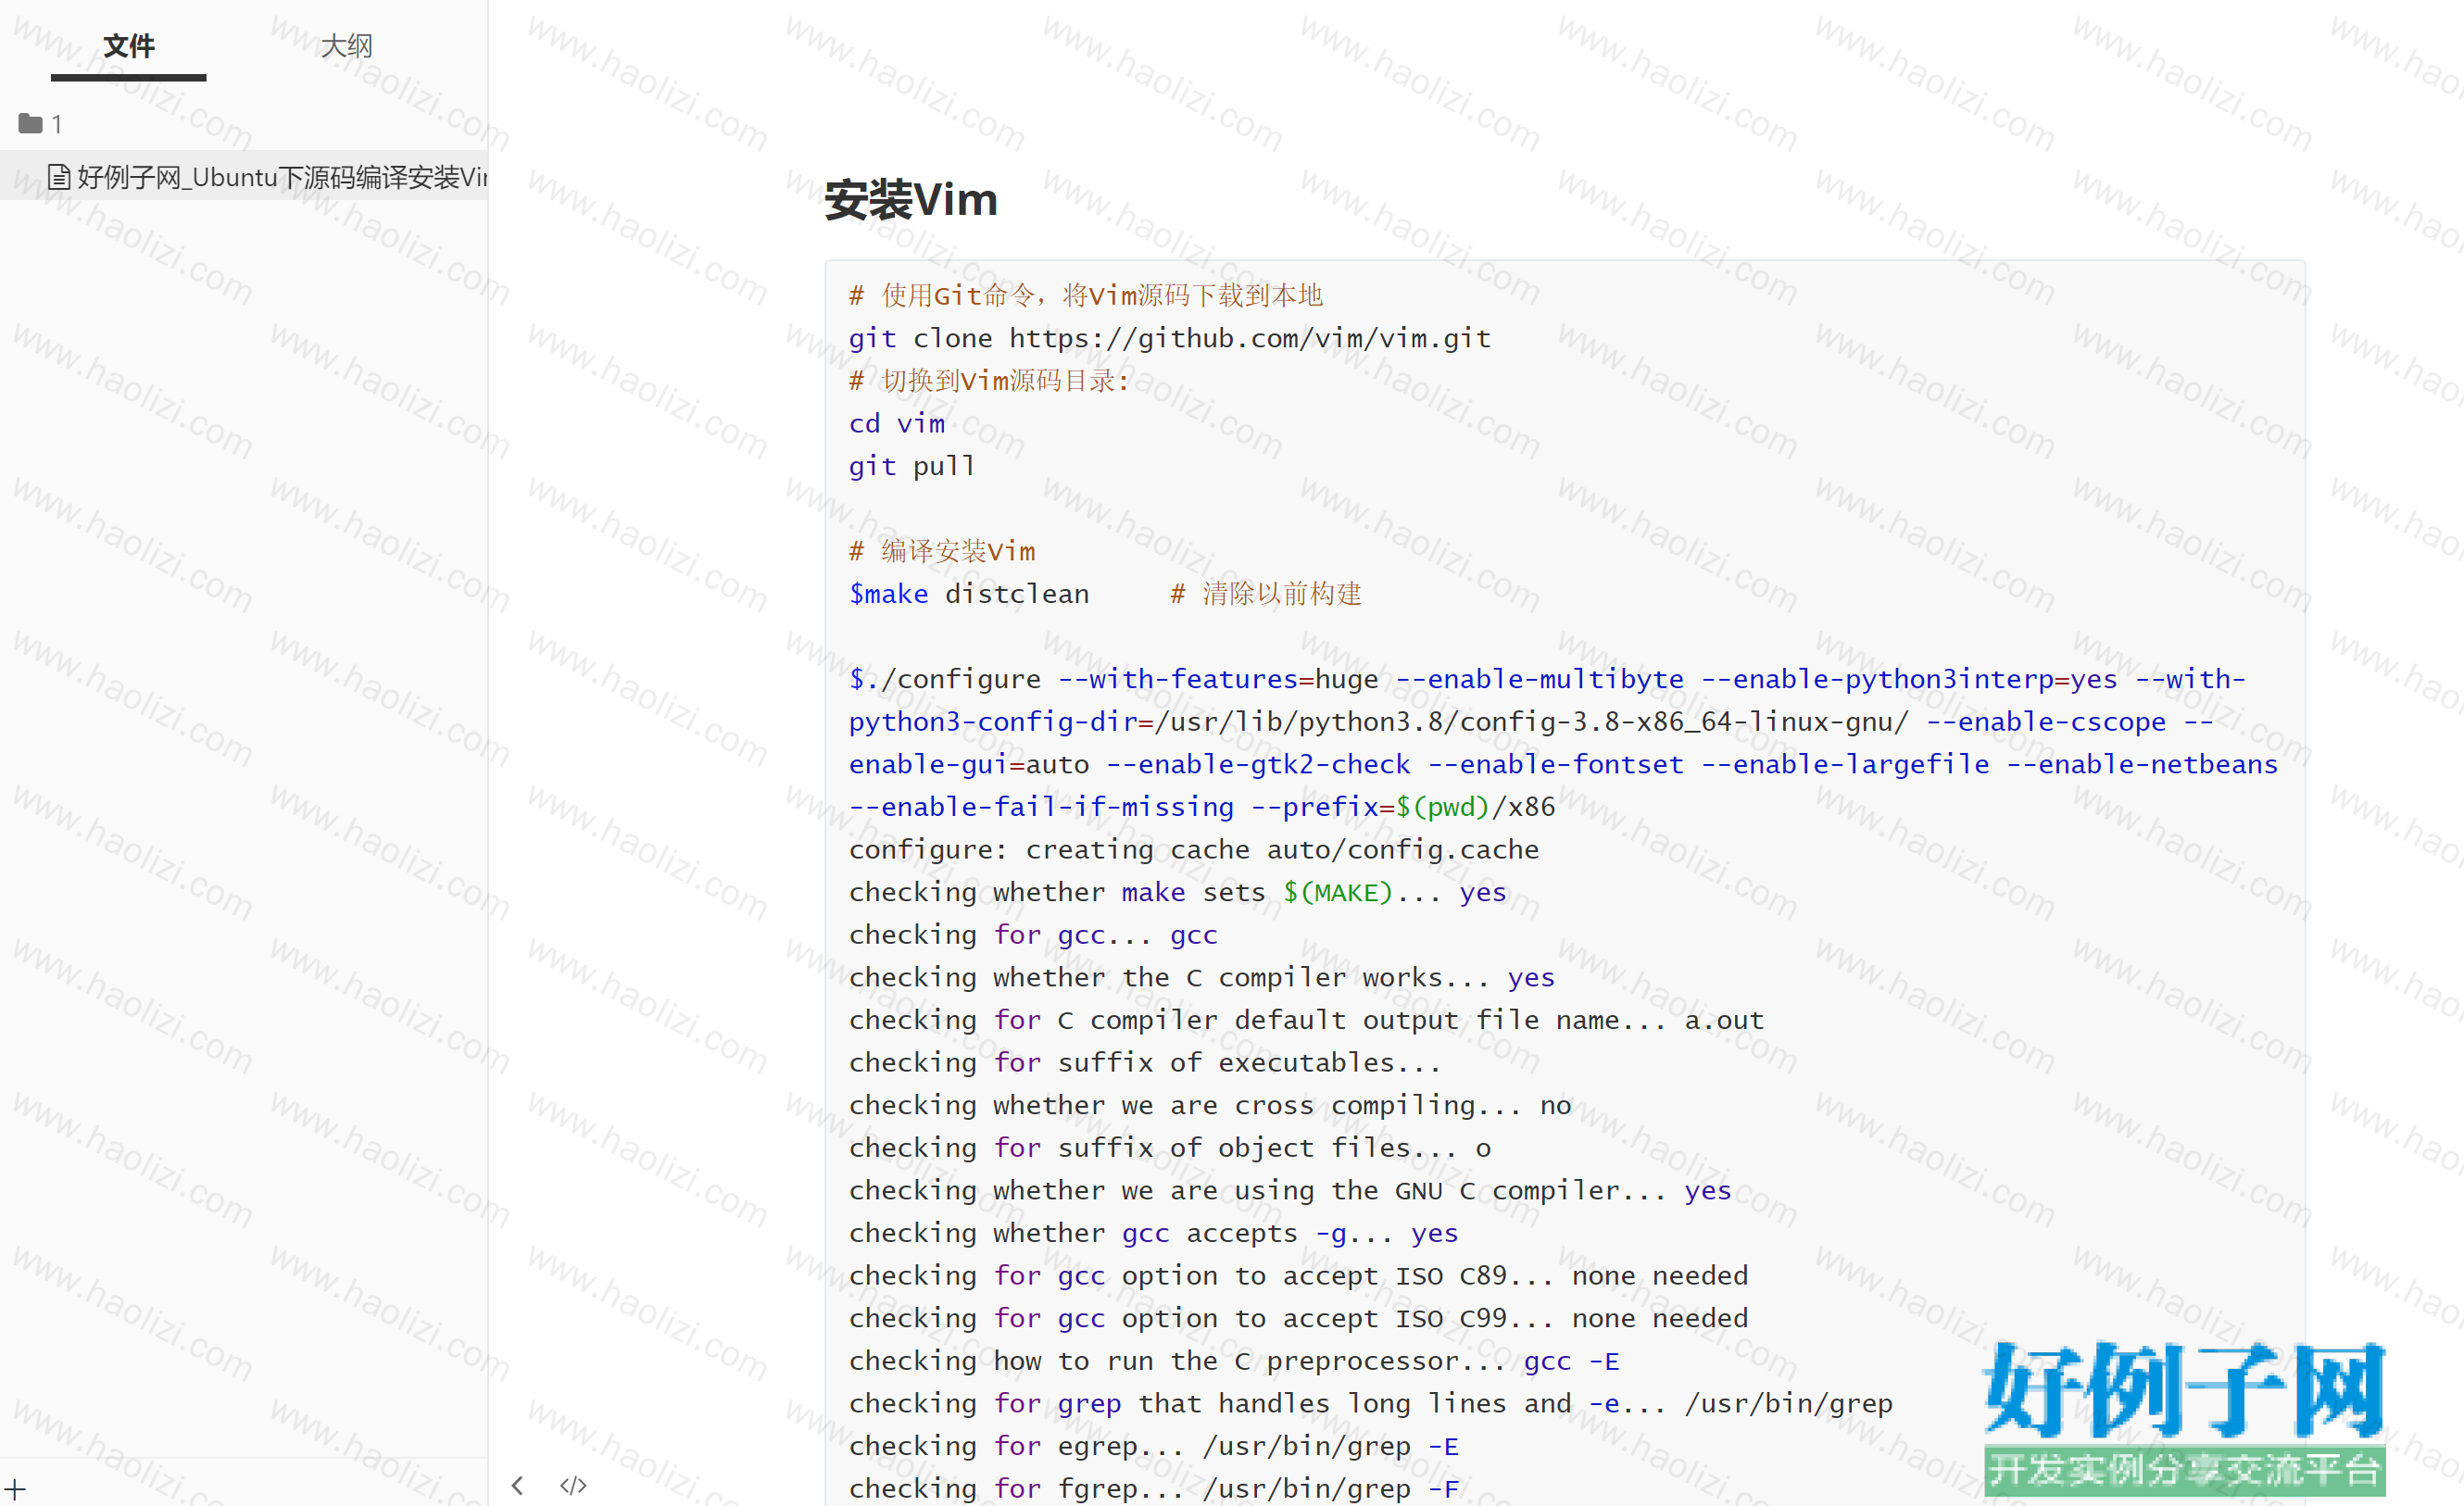Viewport: 2464px width, 1506px height.
Task: Click the comment 清除以前构建
Action: click(1266, 593)
